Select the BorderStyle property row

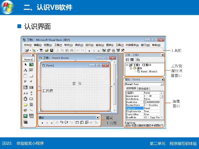pyautogui.click(x=143, y=105)
